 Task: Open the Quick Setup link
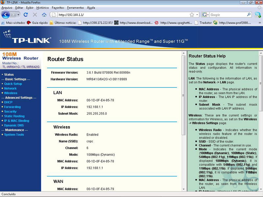13,84
